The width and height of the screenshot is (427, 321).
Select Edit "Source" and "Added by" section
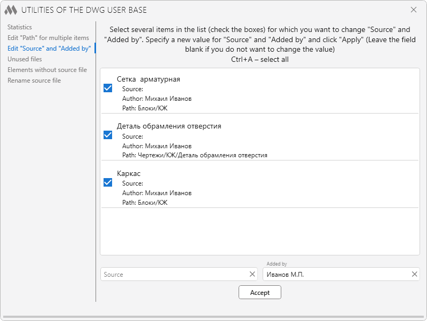coord(49,49)
